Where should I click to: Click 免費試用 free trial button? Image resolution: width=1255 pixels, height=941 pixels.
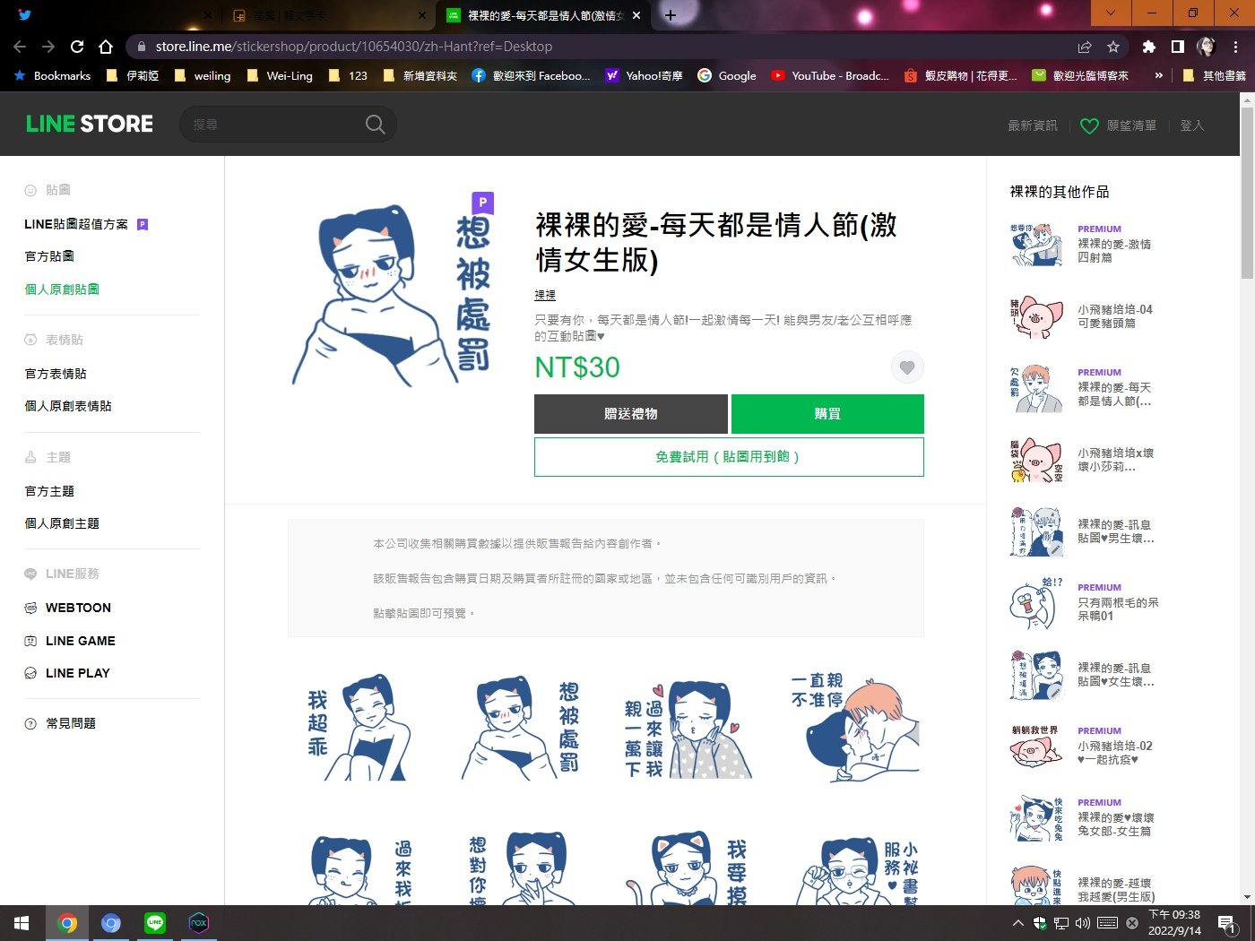729,457
